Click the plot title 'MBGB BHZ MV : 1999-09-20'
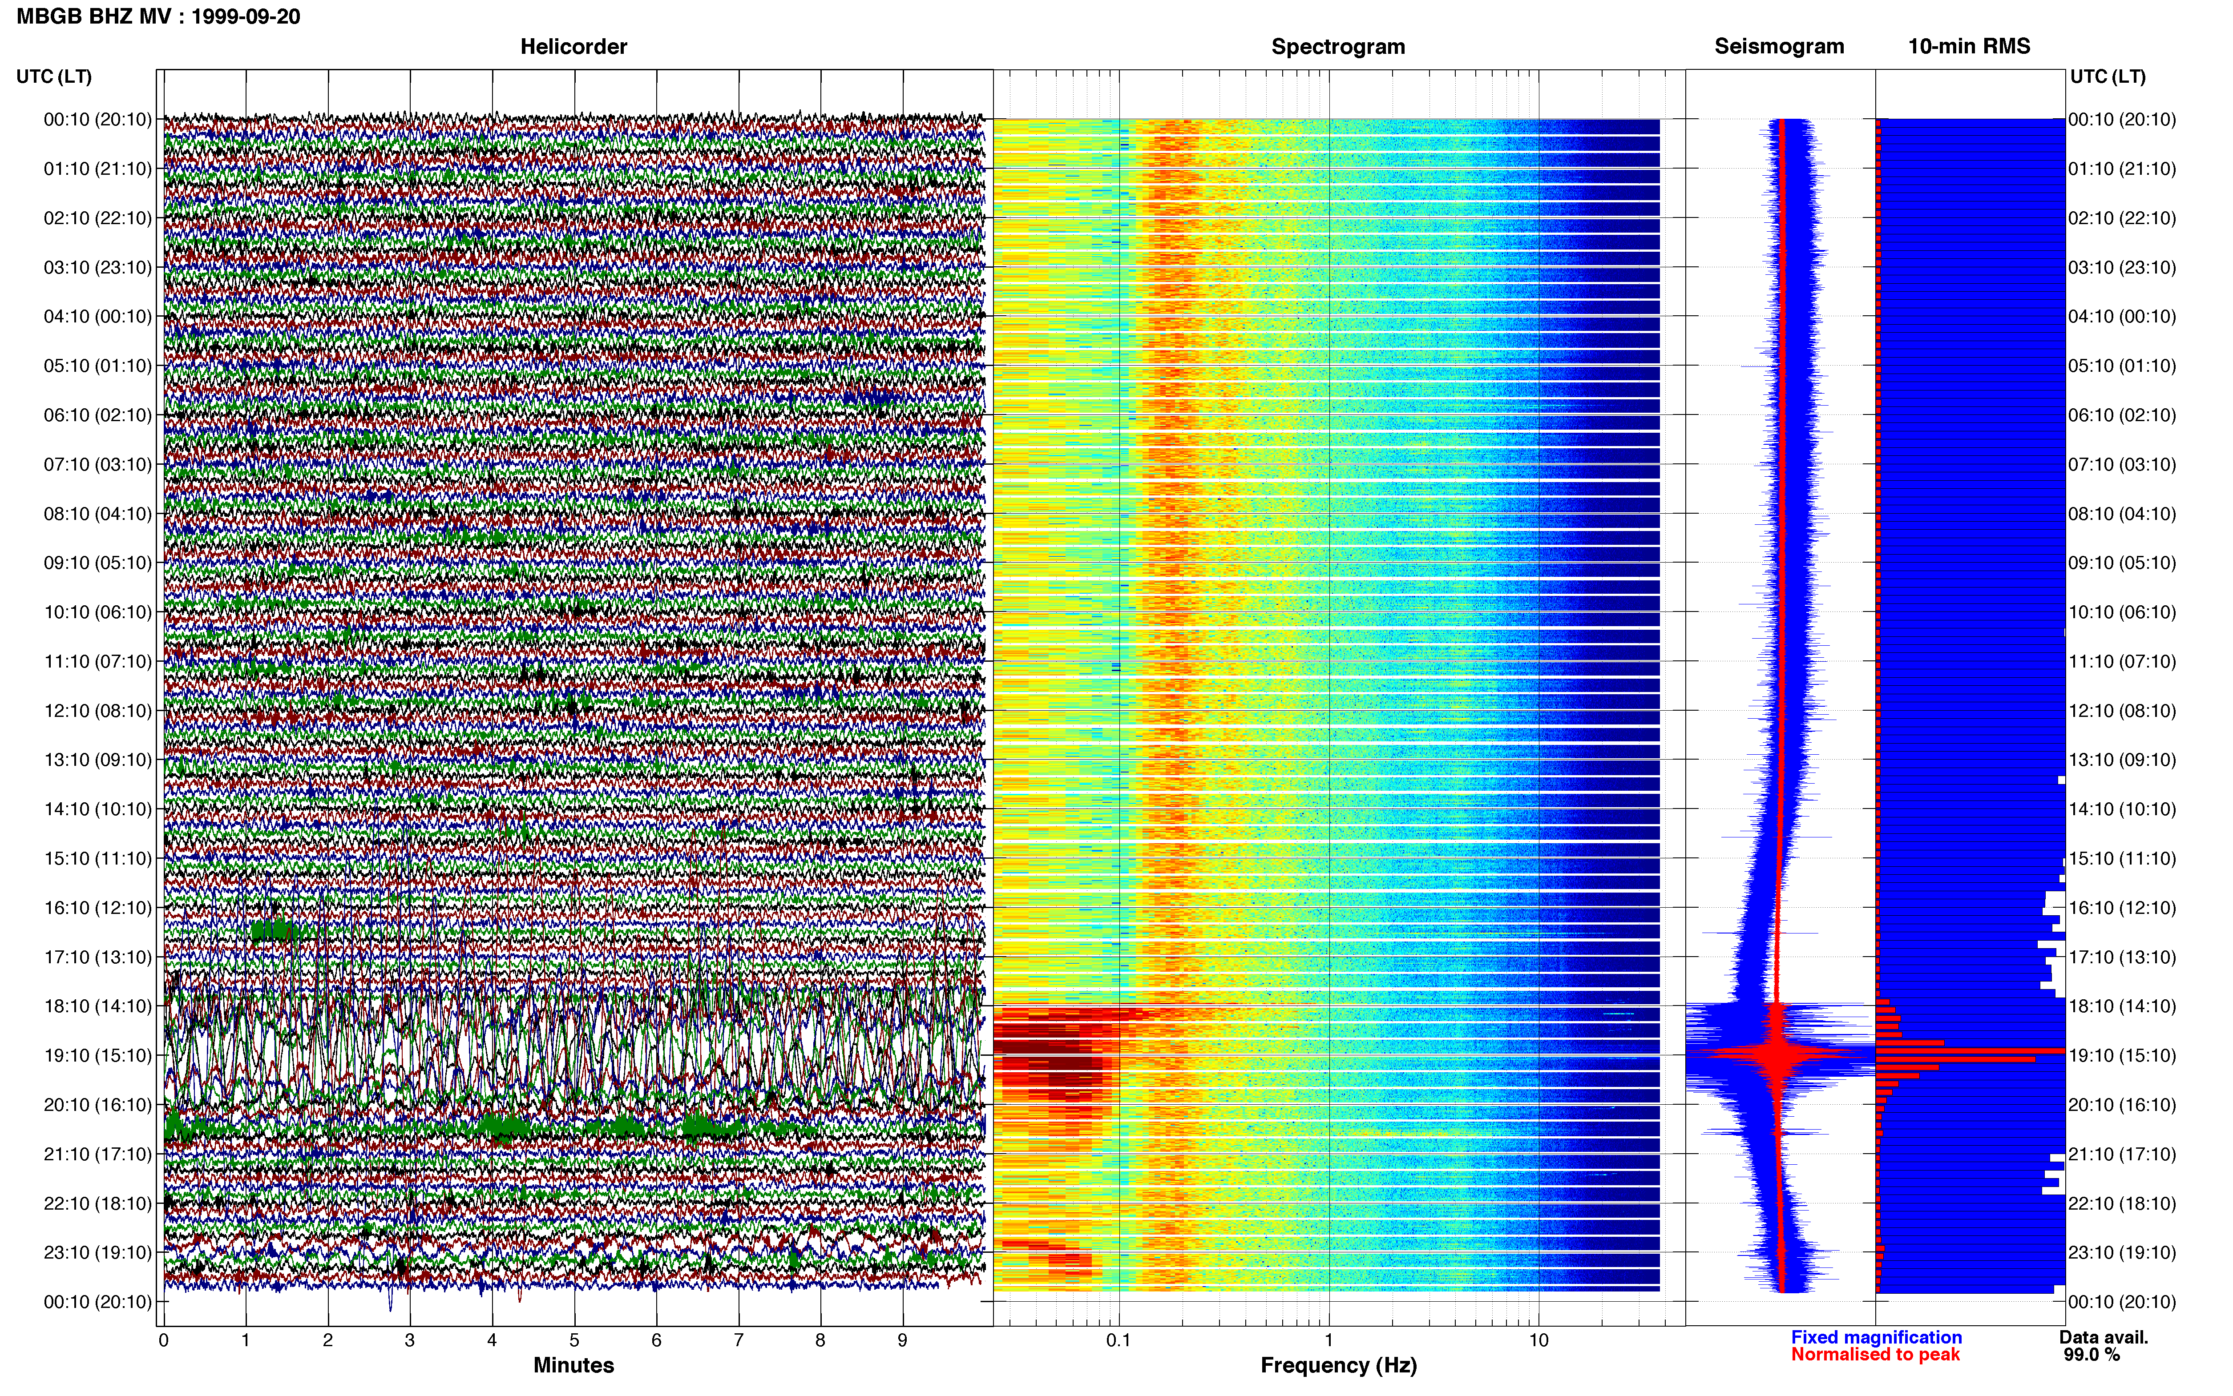The height and width of the screenshot is (1396, 2233). (158, 16)
